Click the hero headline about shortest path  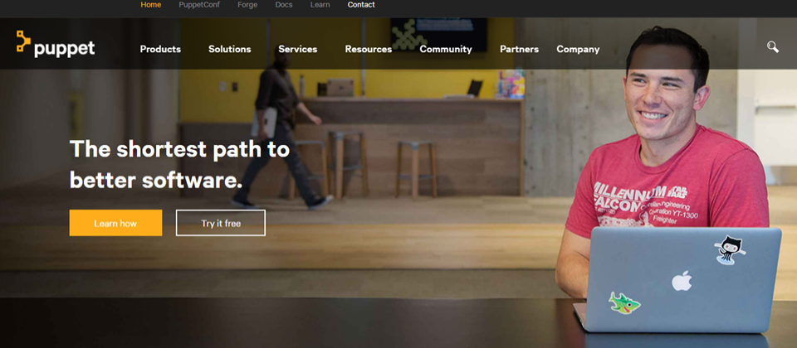pyautogui.click(x=179, y=165)
